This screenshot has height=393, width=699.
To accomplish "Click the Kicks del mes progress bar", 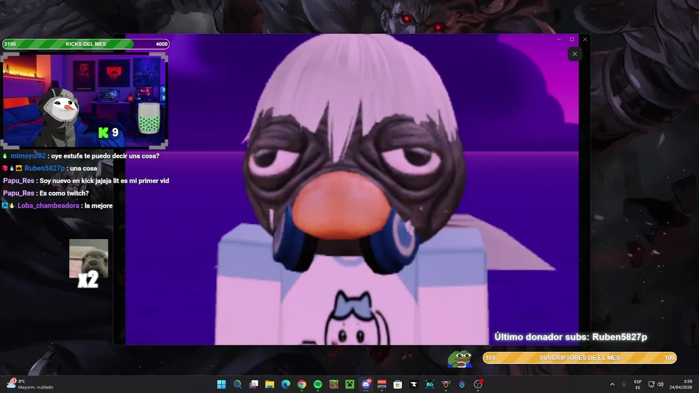I will point(86,44).
